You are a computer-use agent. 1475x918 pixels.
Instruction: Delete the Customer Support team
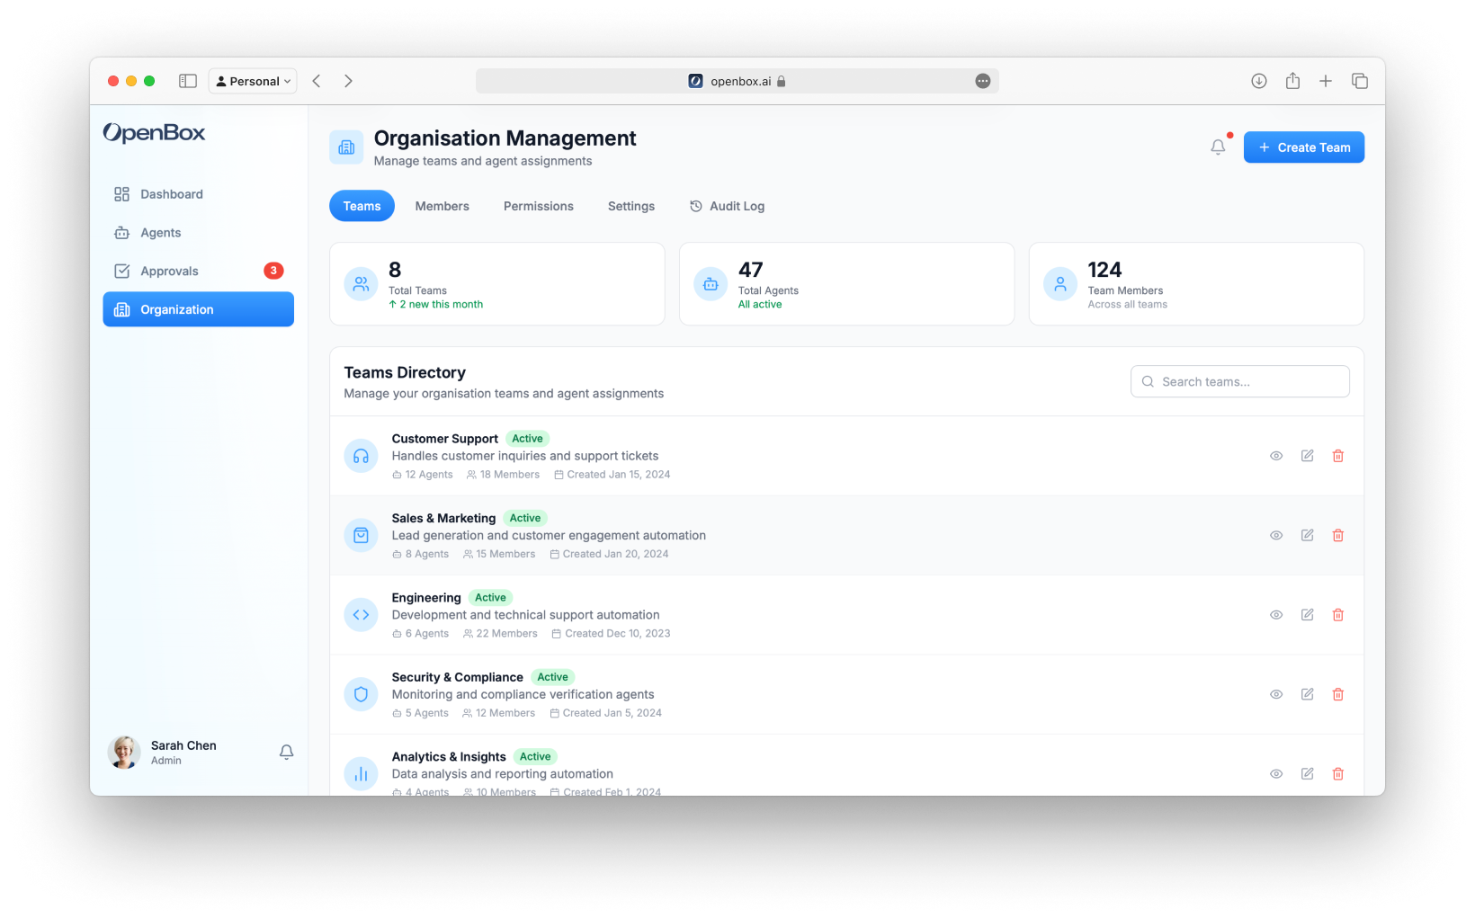(x=1337, y=456)
